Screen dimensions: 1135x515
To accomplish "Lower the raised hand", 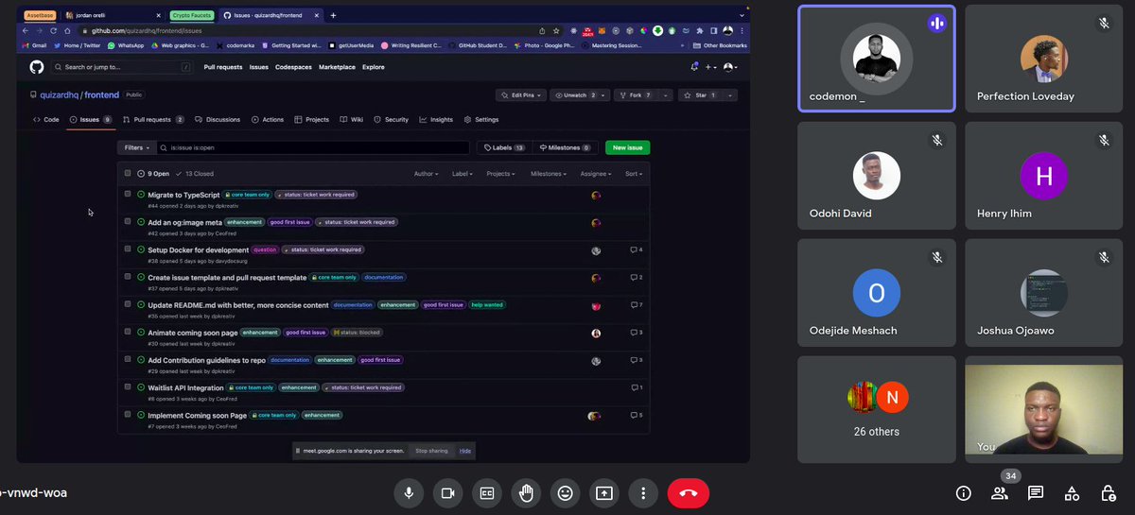I will coord(526,493).
